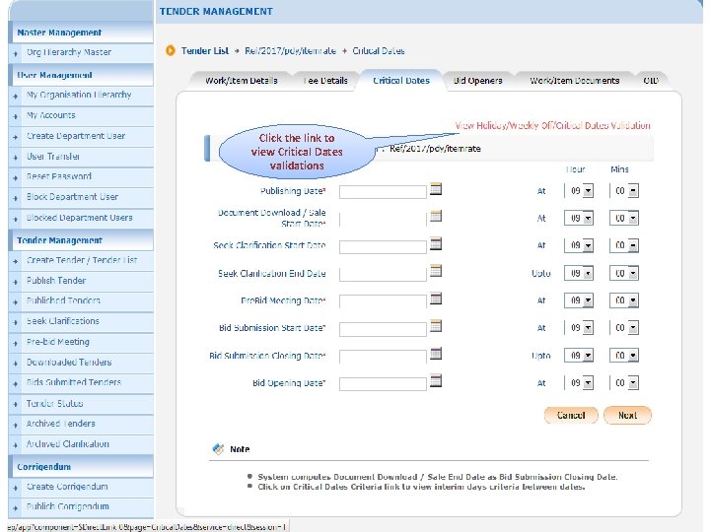The height and width of the screenshot is (532, 710).
Task: Click the Bid Submission Closing Date input field
Action: (x=383, y=357)
